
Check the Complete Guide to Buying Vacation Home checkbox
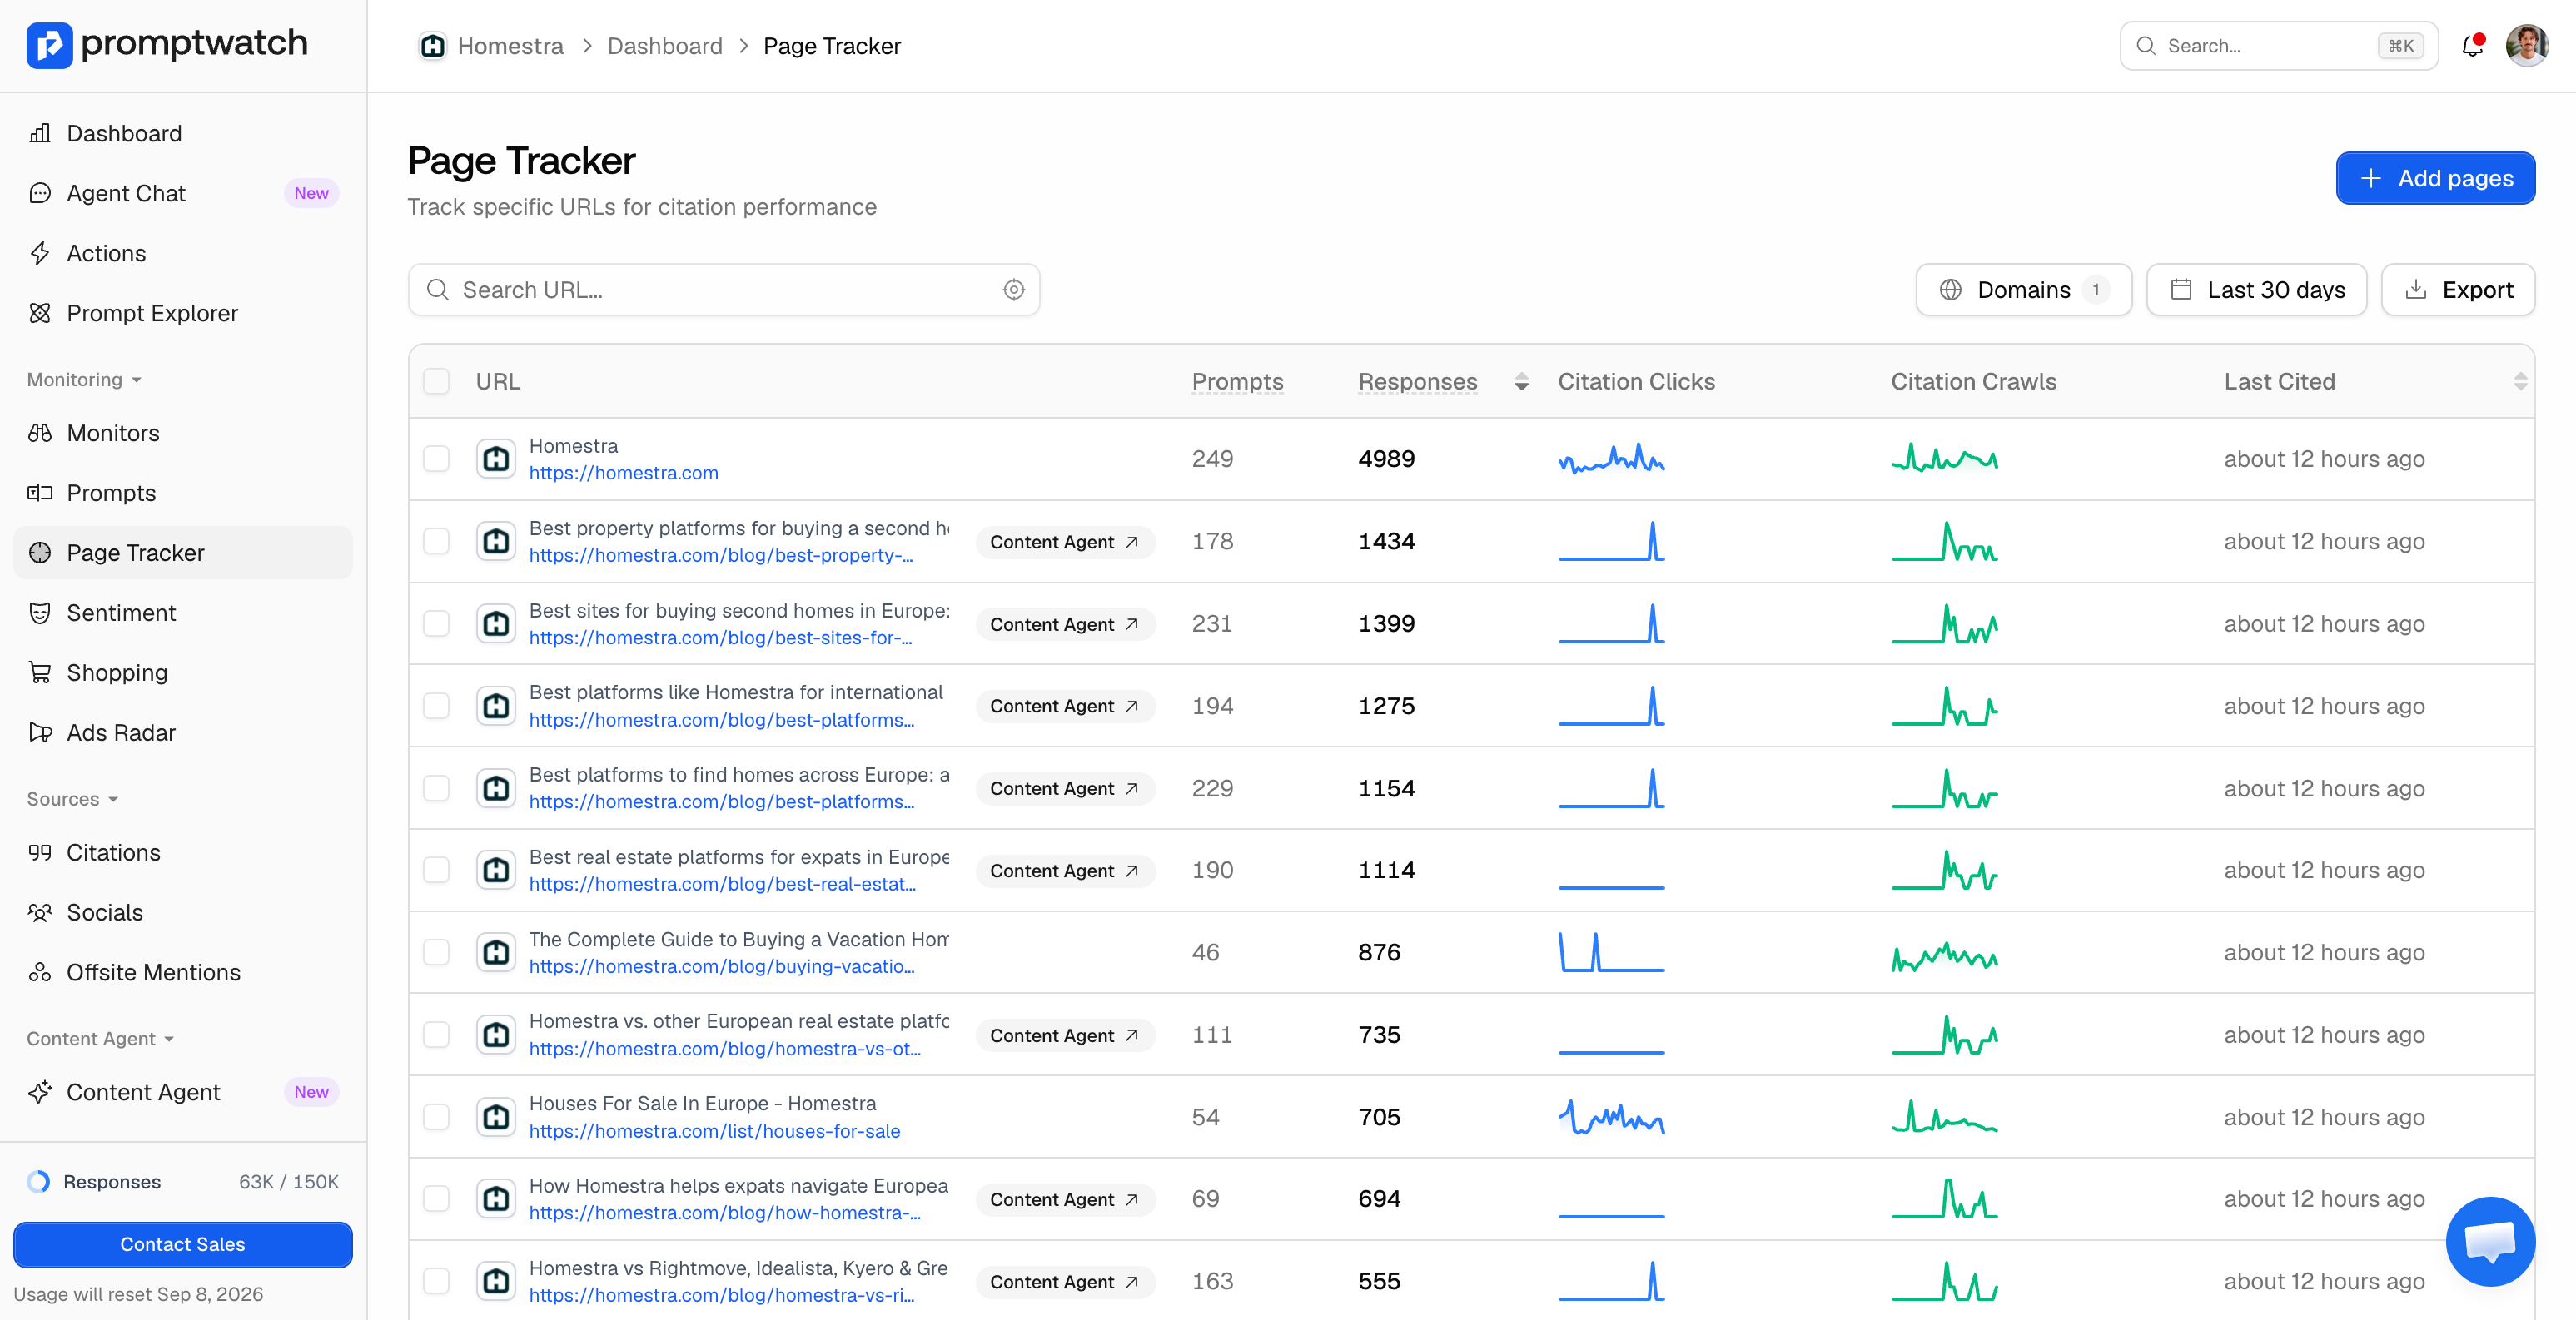(436, 952)
